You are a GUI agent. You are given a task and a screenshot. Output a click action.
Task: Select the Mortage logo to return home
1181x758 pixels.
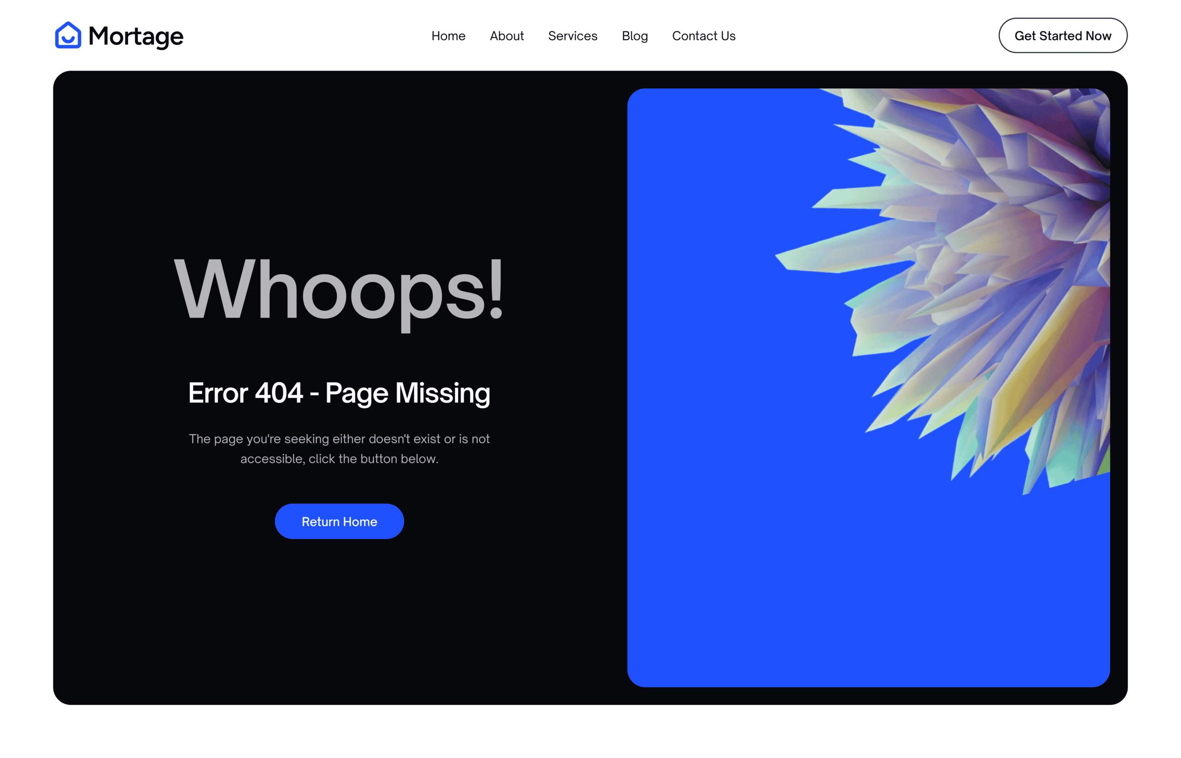pos(118,35)
